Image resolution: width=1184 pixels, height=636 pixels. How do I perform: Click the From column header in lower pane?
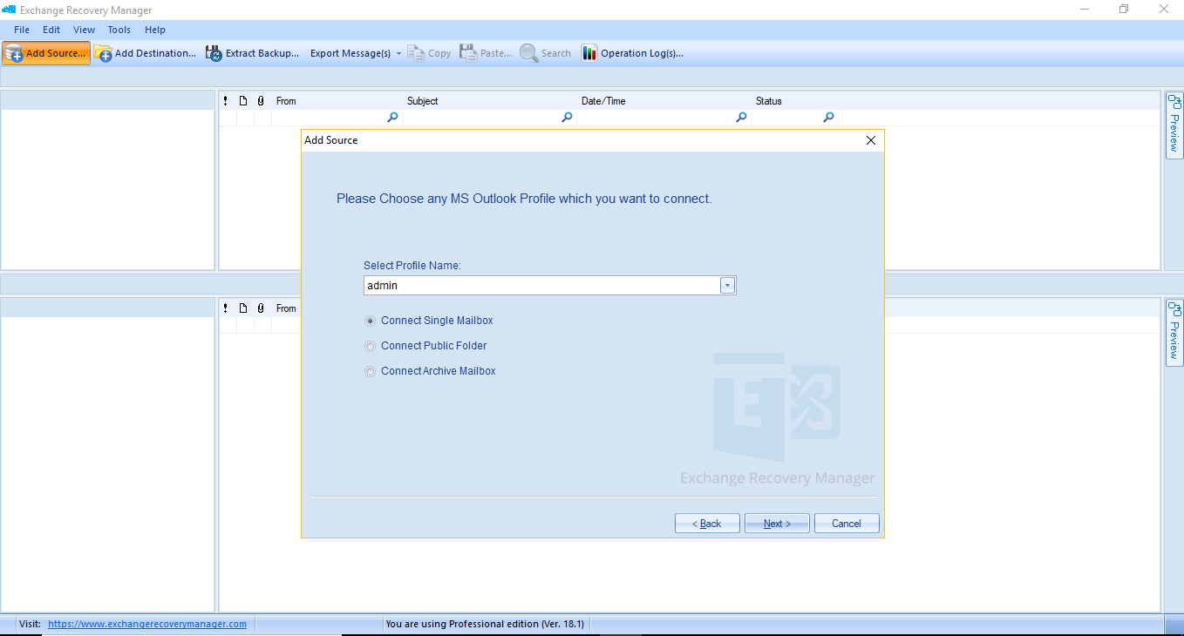[x=286, y=308]
